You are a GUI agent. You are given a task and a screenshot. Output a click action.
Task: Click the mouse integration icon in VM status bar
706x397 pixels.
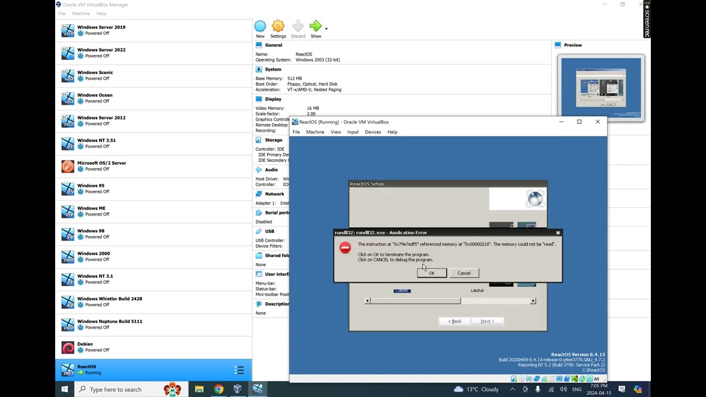(x=582, y=379)
